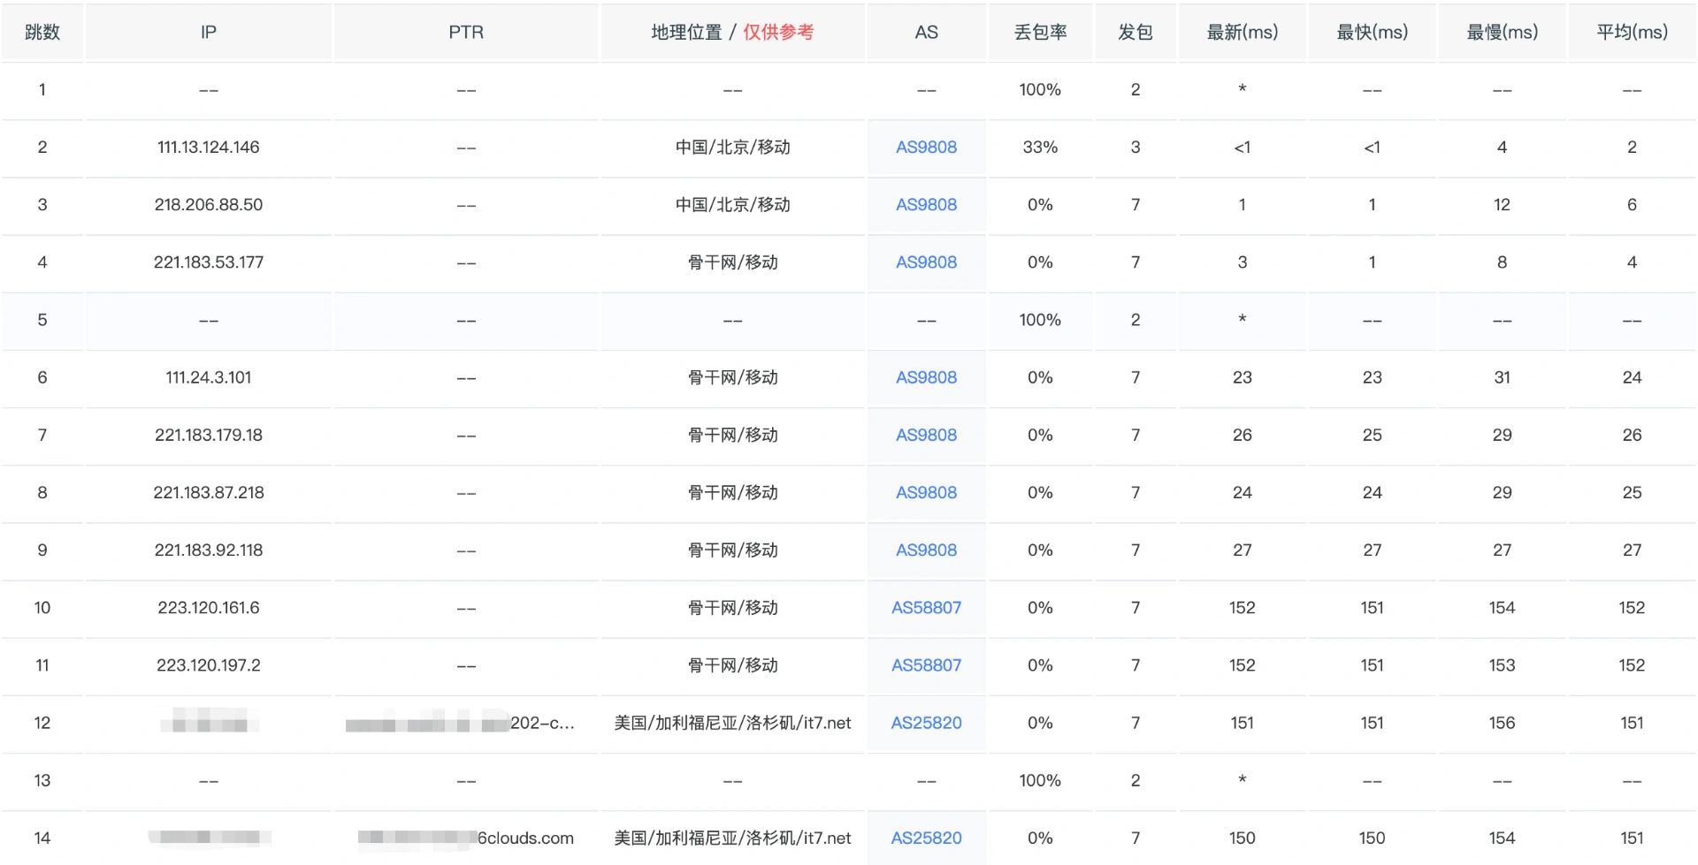
Task: Click the 跳数 column header
Action: pos(42,33)
